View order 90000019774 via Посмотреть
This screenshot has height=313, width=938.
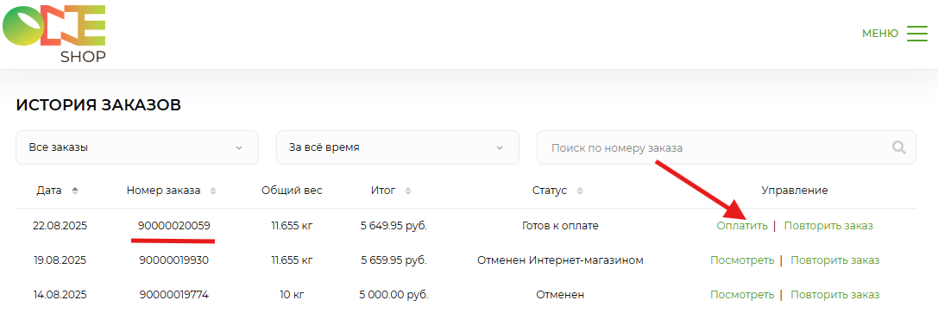(742, 295)
